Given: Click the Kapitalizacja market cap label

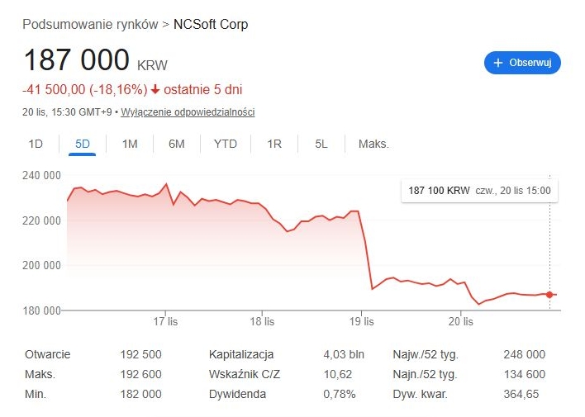Looking at the screenshot, I should pyautogui.click(x=241, y=354).
